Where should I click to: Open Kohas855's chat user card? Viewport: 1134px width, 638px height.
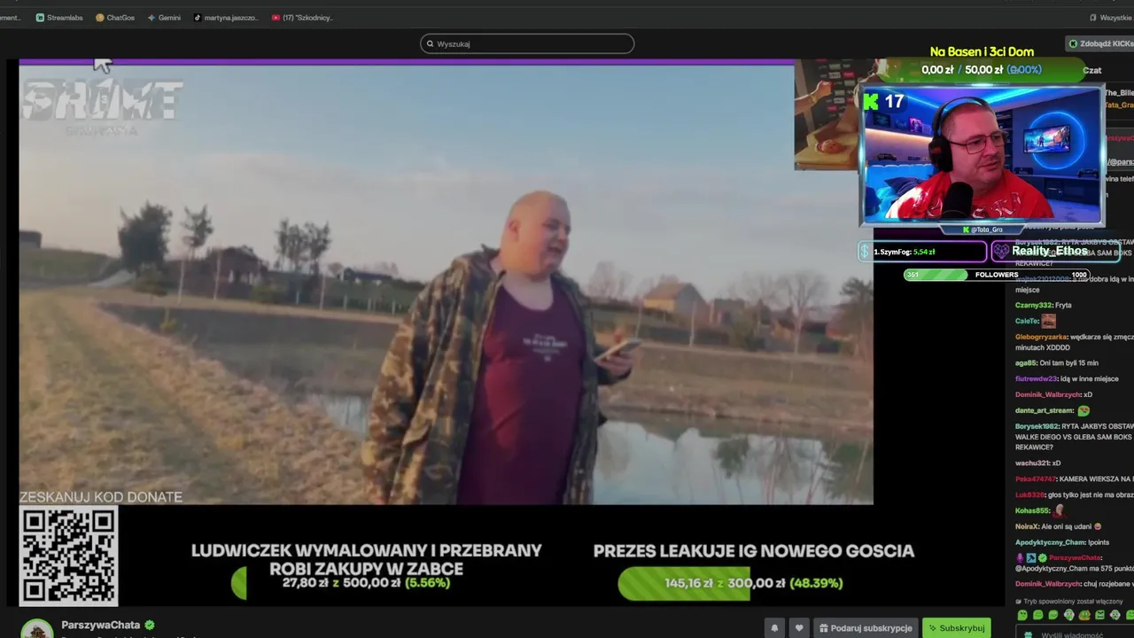(1033, 510)
